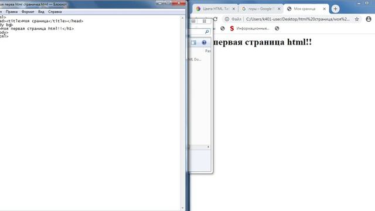Open Формат menu in Notepad
The width and height of the screenshot is (375, 211).
[28, 12]
